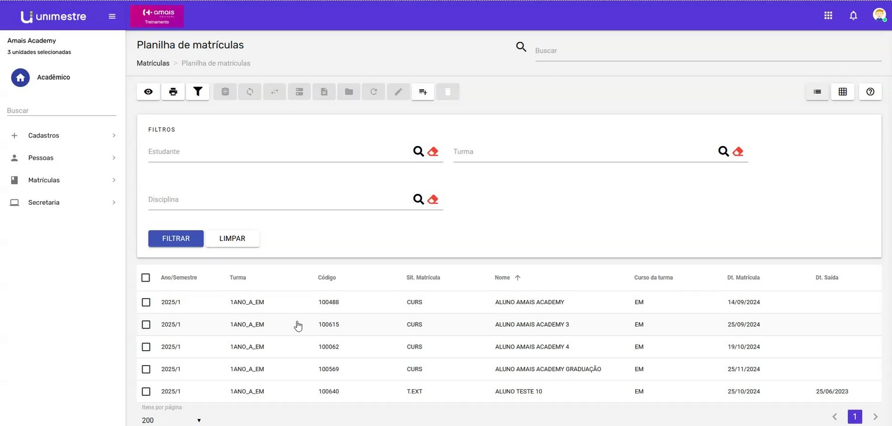The height and width of the screenshot is (426, 892).
Task: Click the LIMPAR button
Action: point(232,238)
